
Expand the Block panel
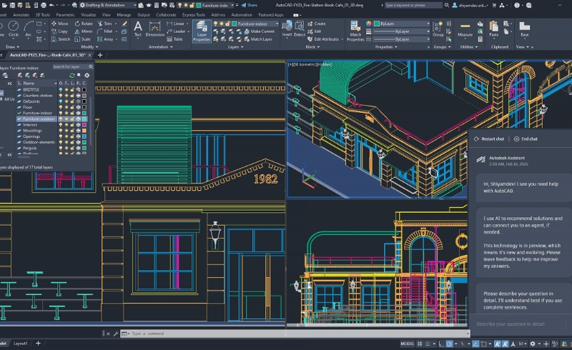coord(312,47)
